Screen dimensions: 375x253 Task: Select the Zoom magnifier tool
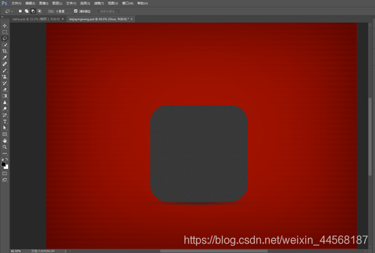[5, 147]
